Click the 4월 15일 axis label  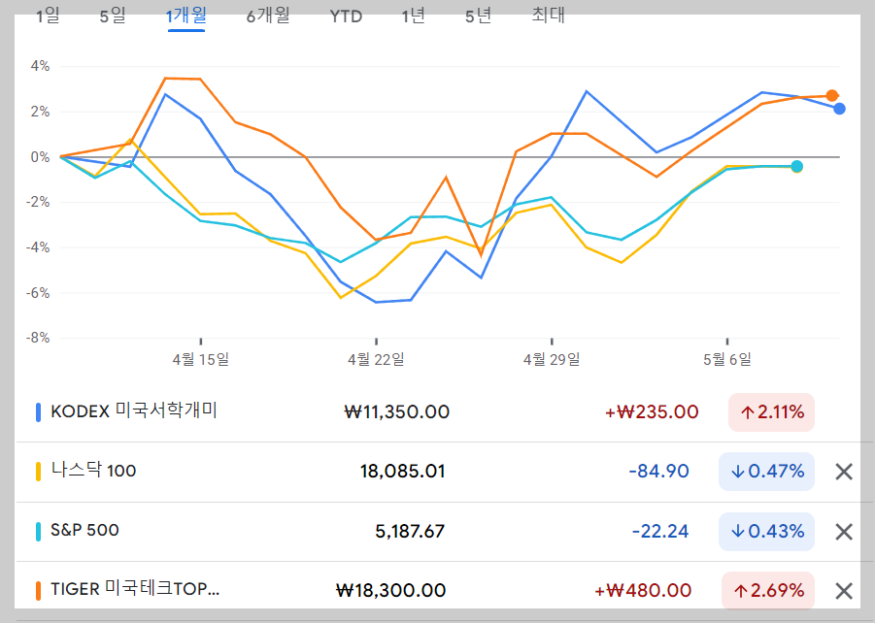coord(201,359)
